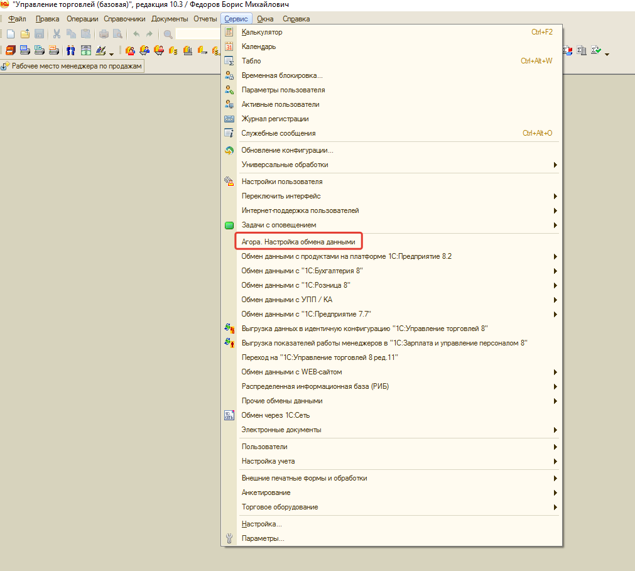635x571 pixels.
Task: Open Календарь from the menu
Action: 259,46
